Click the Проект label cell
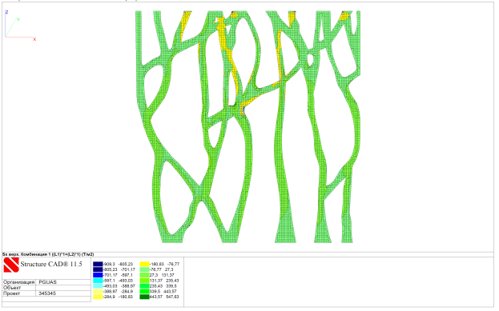499x311 pixels. click(x=19, y=293)
